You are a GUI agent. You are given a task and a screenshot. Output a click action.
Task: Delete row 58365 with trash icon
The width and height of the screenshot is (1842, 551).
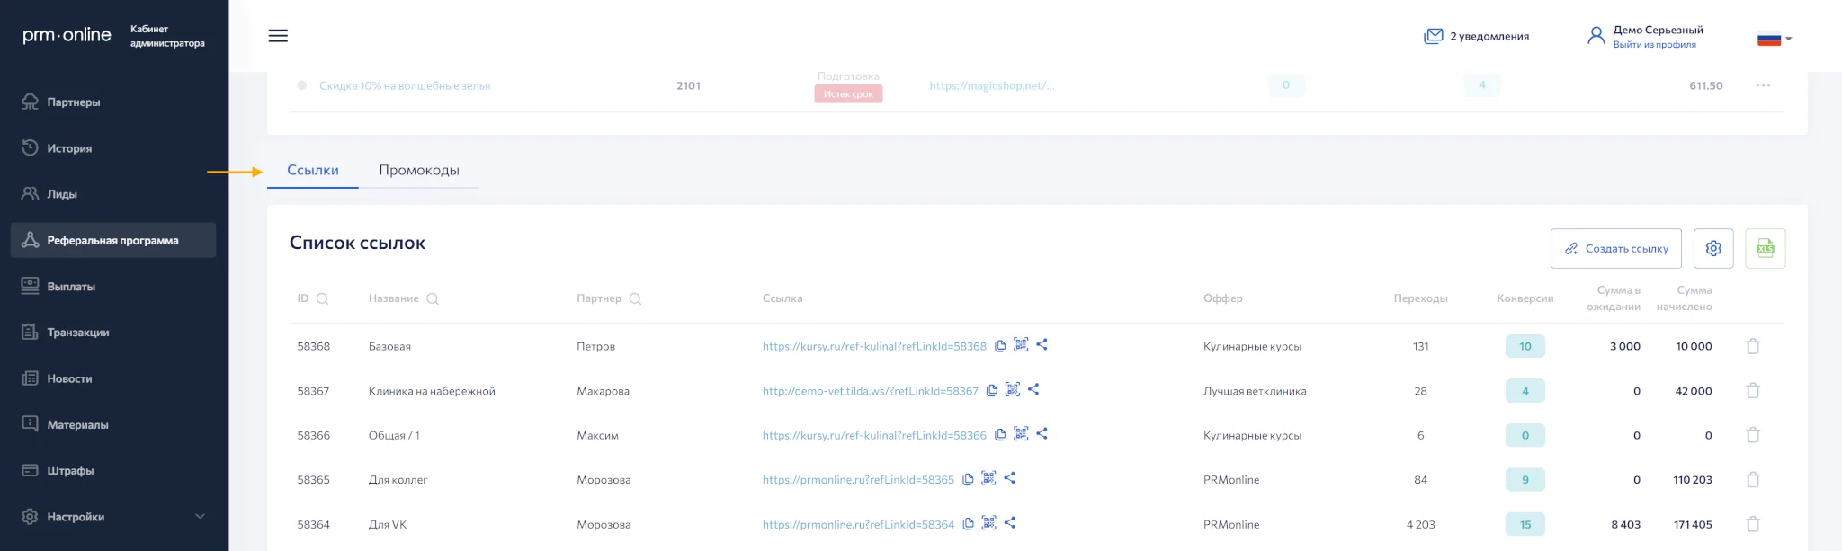click(x=1753, y=480)
